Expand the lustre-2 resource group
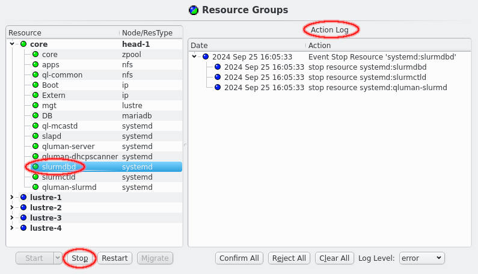This screenshot has height=274, width=478. (x=12, y=208)
